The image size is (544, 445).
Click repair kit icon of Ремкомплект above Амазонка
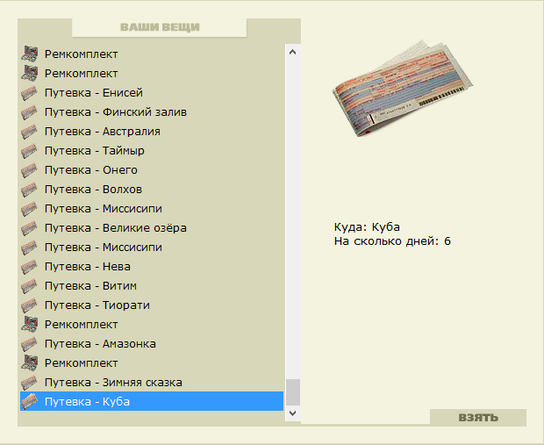pyautogui.click(x=29, y=324)
